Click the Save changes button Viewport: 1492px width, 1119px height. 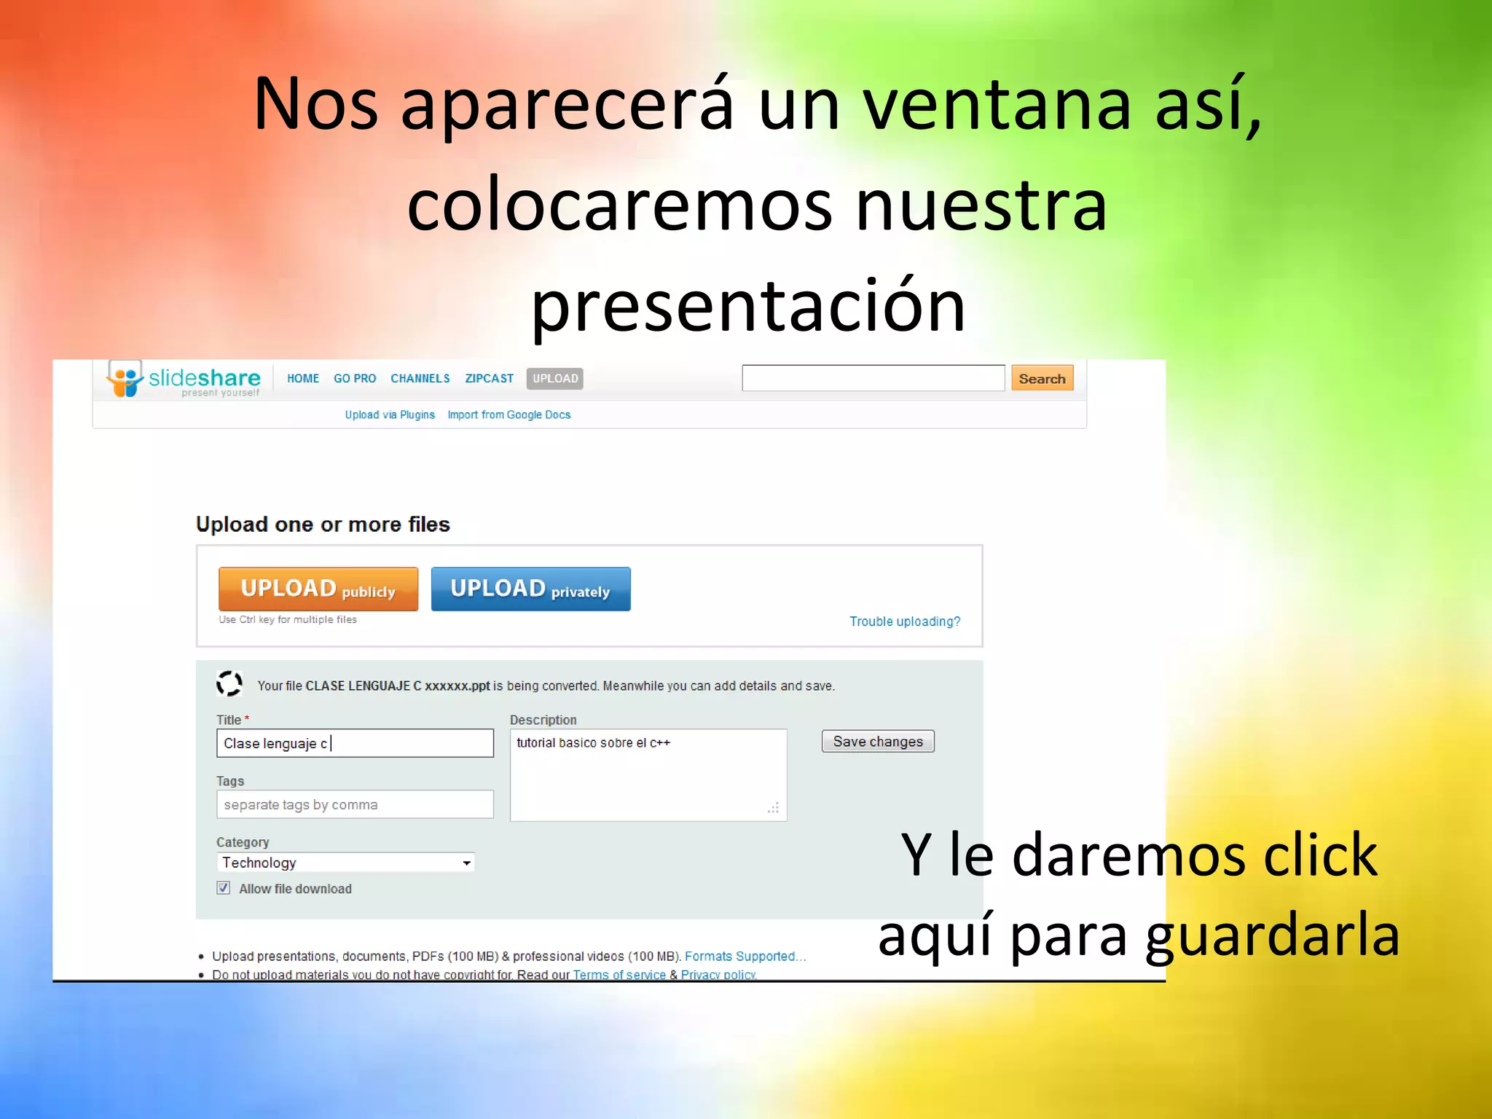pyautogui.click(x=878, y=742)
